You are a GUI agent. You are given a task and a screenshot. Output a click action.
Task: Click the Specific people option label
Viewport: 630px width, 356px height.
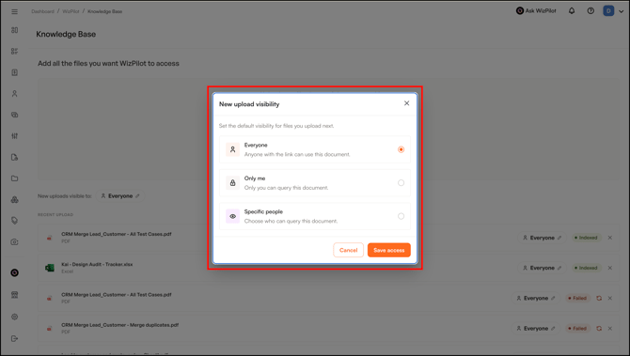[263, 212]
